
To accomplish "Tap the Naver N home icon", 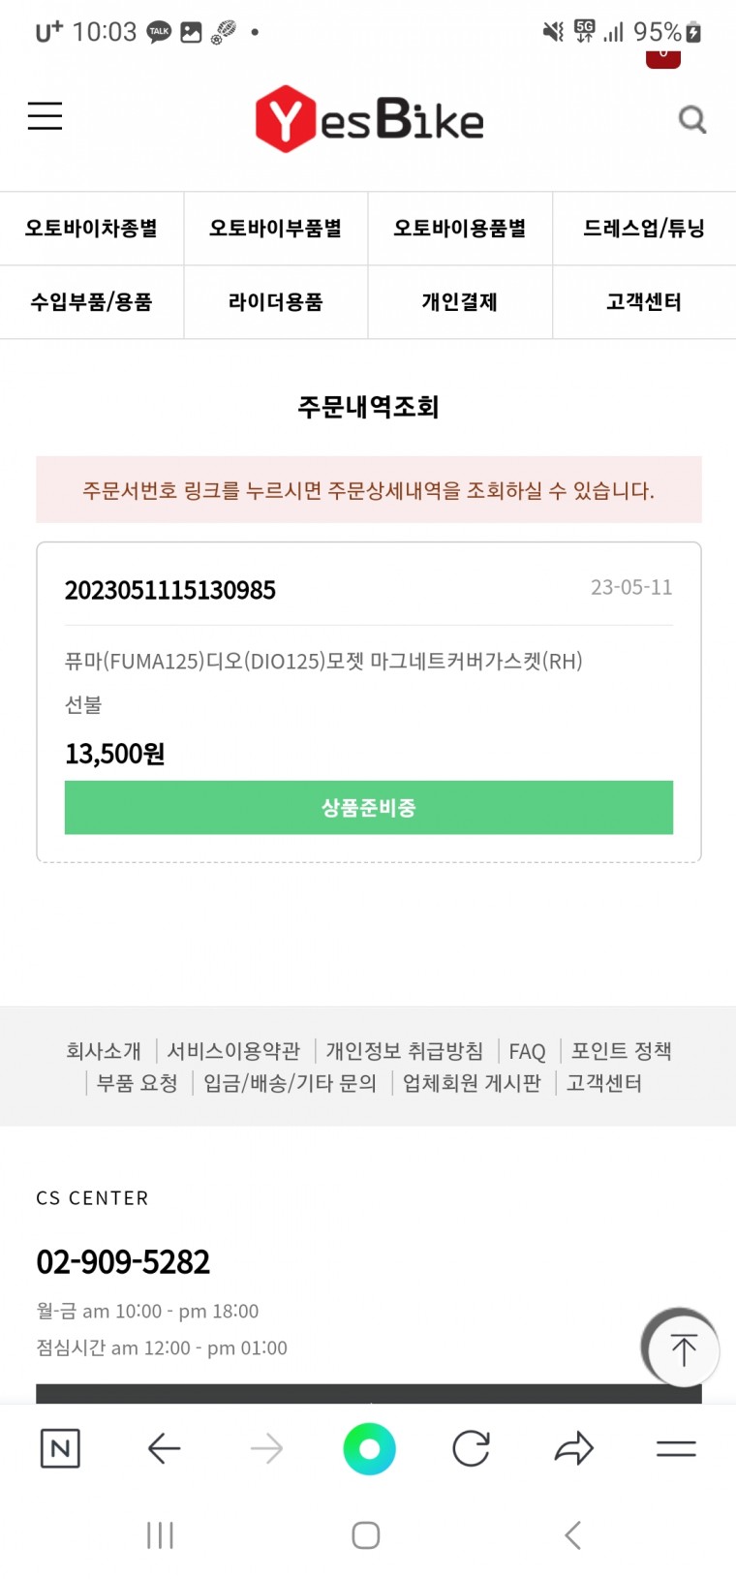I will pyautogui.click(x=60, y=1448).
